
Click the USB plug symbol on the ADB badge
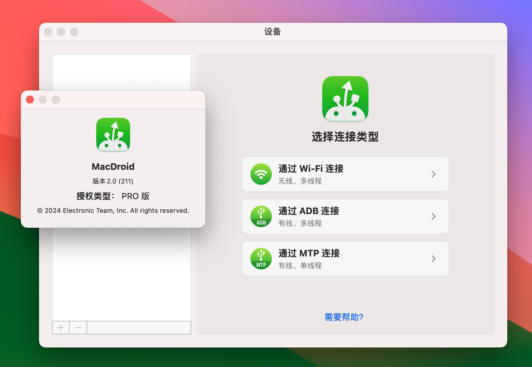[x=261, y=213]
